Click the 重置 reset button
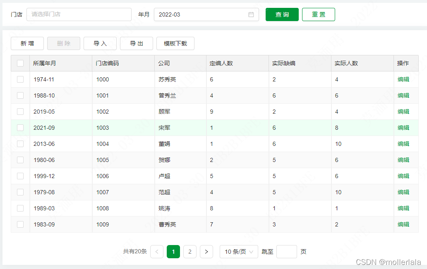Viewport: 427px width, 269px height. click(319, 14)
